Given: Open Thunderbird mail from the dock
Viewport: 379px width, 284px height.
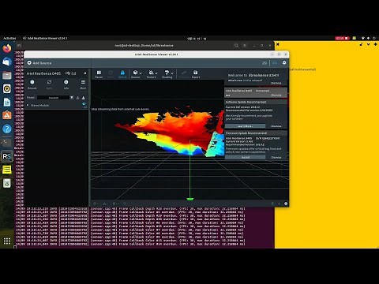Looking at the screenshot, I should (x=7, y=62).
